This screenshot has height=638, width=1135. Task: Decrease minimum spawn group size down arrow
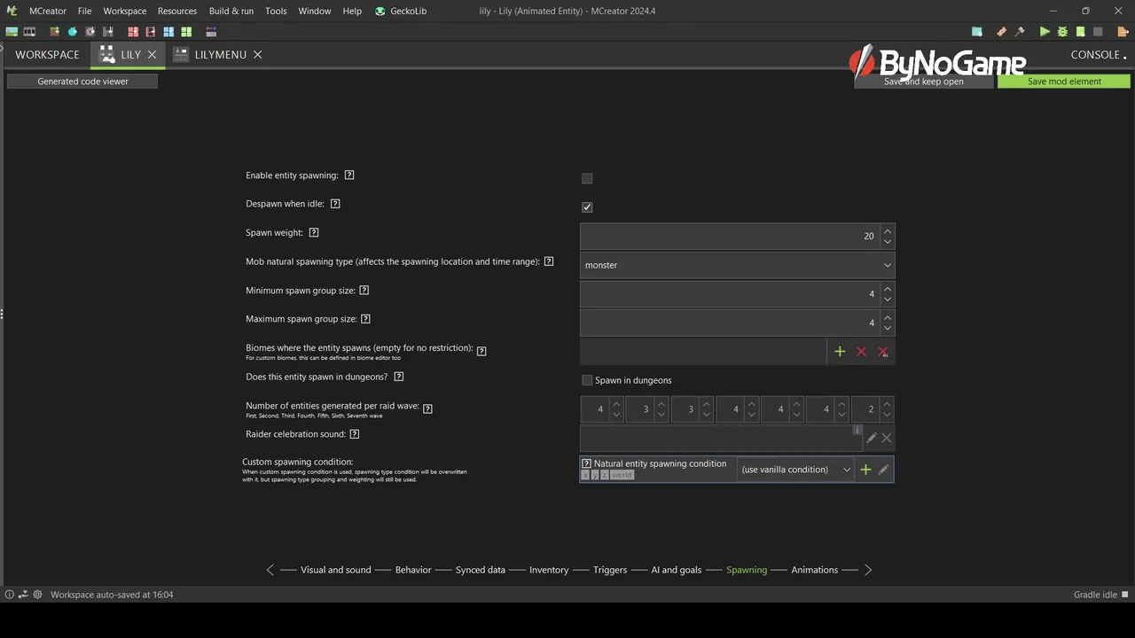(x=888, y=300)
